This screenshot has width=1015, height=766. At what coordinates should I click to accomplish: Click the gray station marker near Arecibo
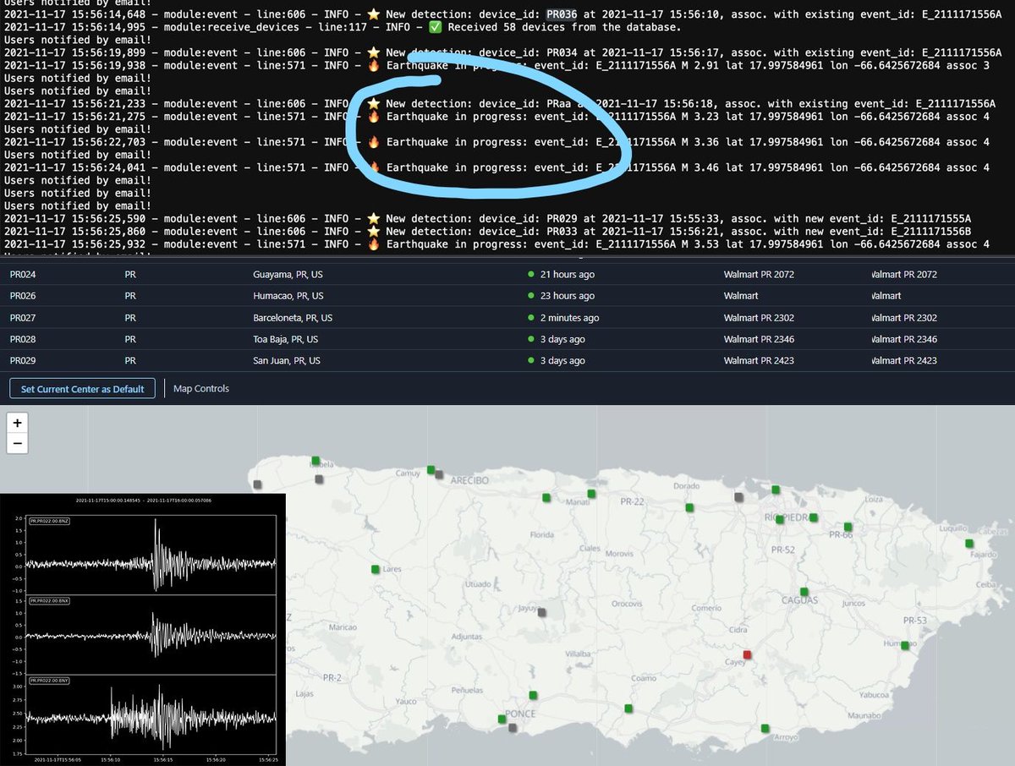pos(438,473)
